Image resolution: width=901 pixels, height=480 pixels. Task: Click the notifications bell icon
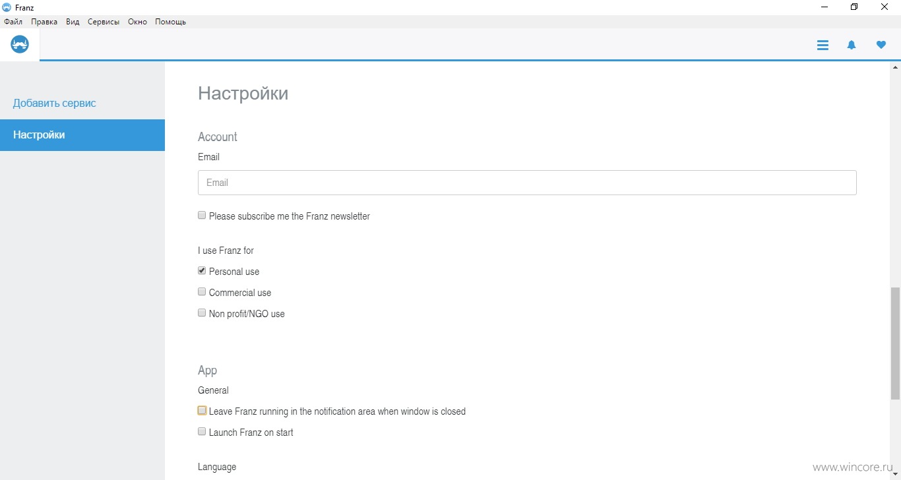852,45
